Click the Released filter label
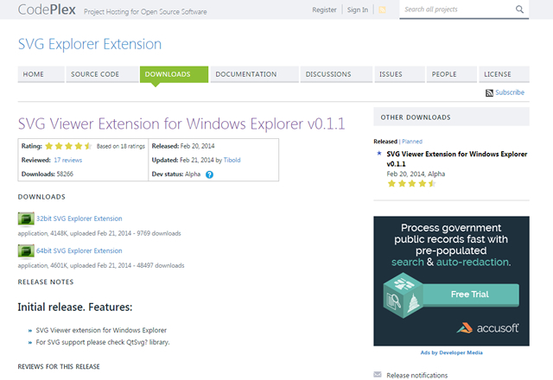Viewport: 553px width, 380px height. click(x=385, y=142)
